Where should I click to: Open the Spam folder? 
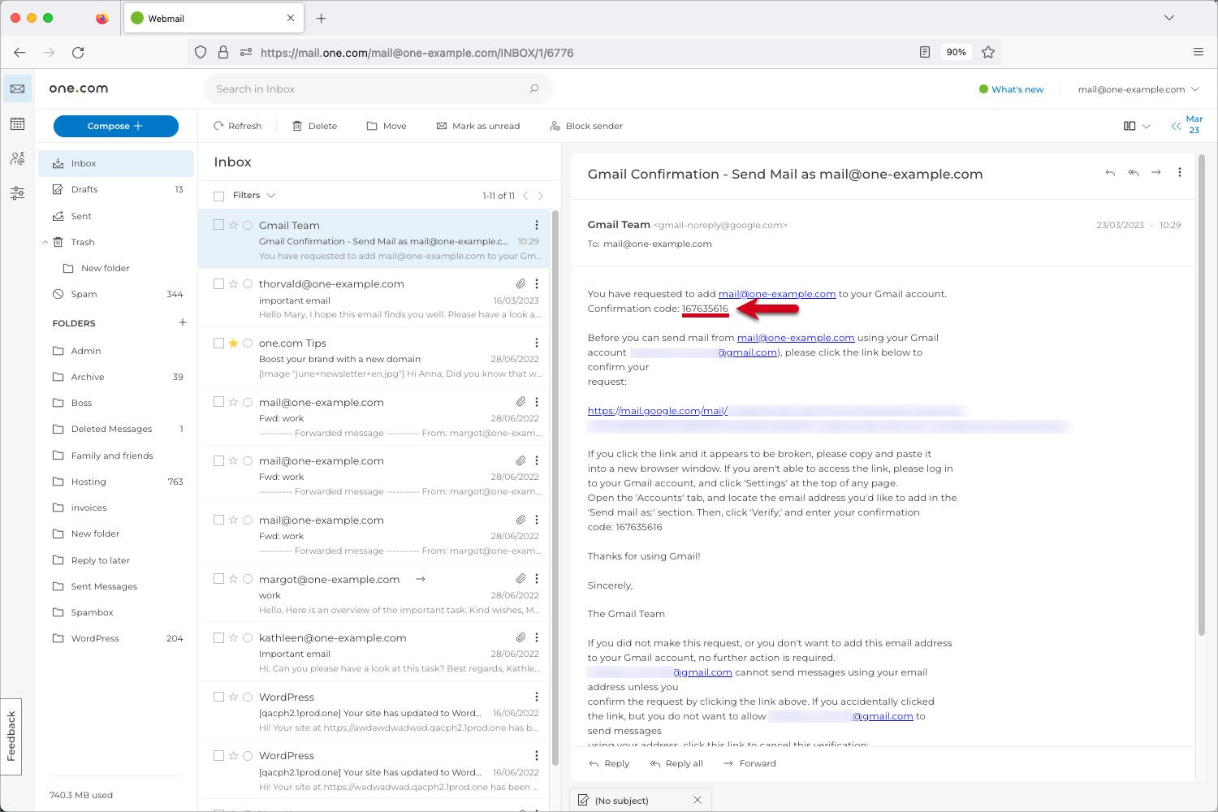(116, 294)
